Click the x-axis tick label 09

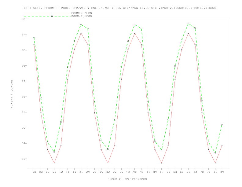click(x=54, y=172)
